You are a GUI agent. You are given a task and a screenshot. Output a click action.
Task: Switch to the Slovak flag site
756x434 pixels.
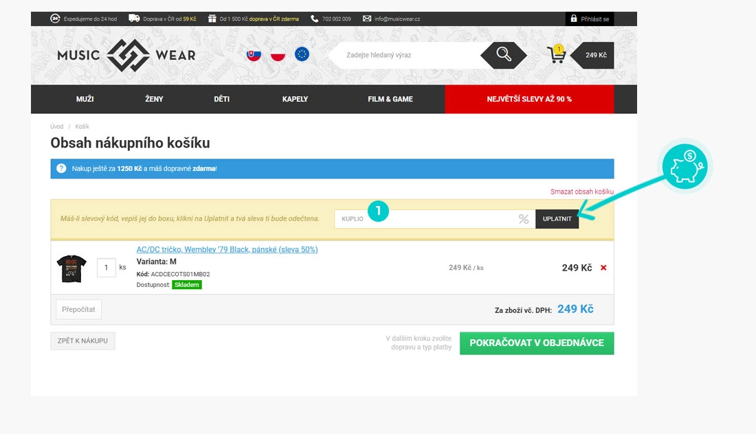[254, 55]
